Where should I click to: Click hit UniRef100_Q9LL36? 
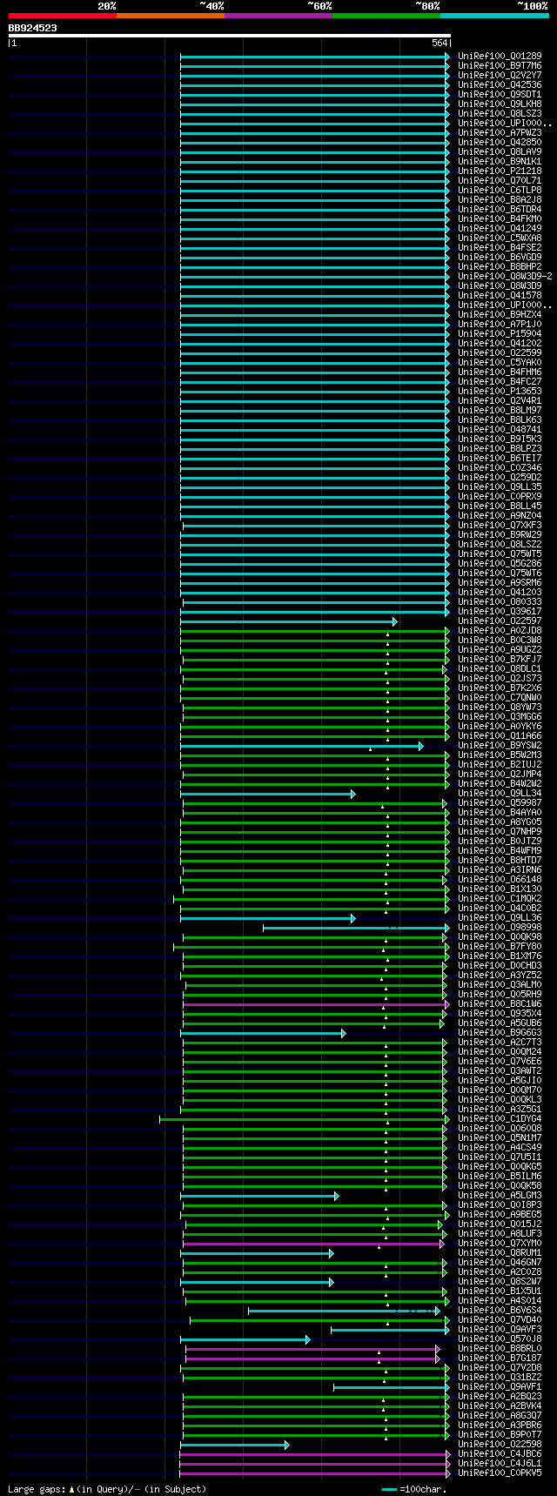[500, 918]
